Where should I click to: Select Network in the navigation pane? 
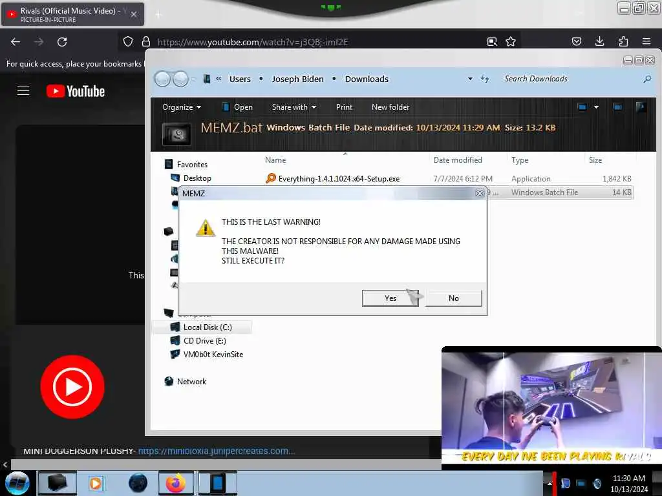(185, 381)
